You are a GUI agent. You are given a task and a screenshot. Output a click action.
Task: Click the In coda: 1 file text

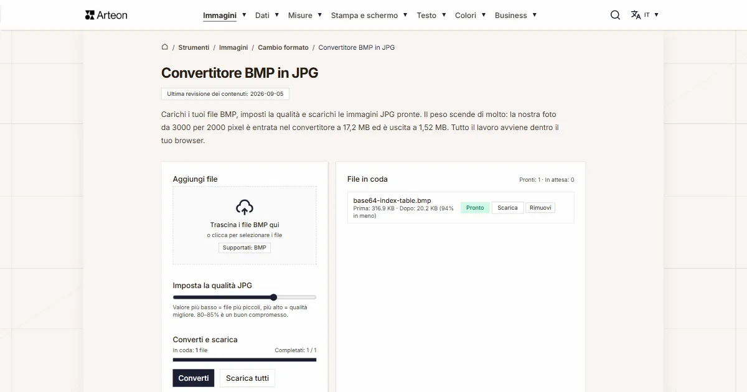[x=190, y=350]
